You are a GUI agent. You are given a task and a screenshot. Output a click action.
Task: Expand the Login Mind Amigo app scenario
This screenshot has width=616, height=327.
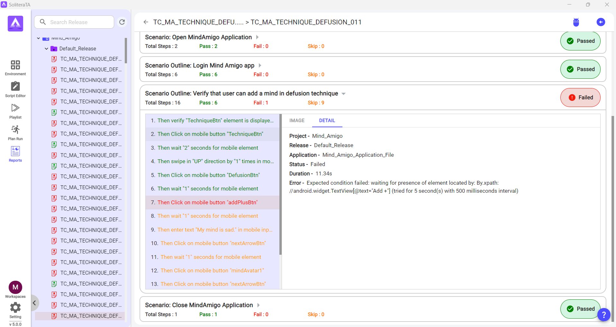pyautogui.click(x=260, y=66)
